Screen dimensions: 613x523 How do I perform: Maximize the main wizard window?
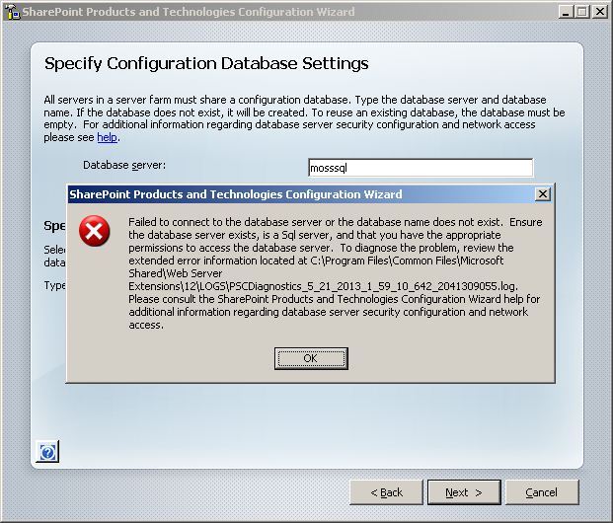pos(582,12)
